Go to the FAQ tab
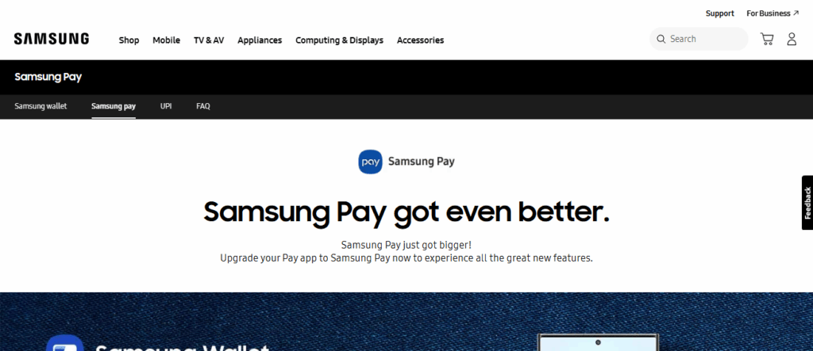 coord(203,106)
